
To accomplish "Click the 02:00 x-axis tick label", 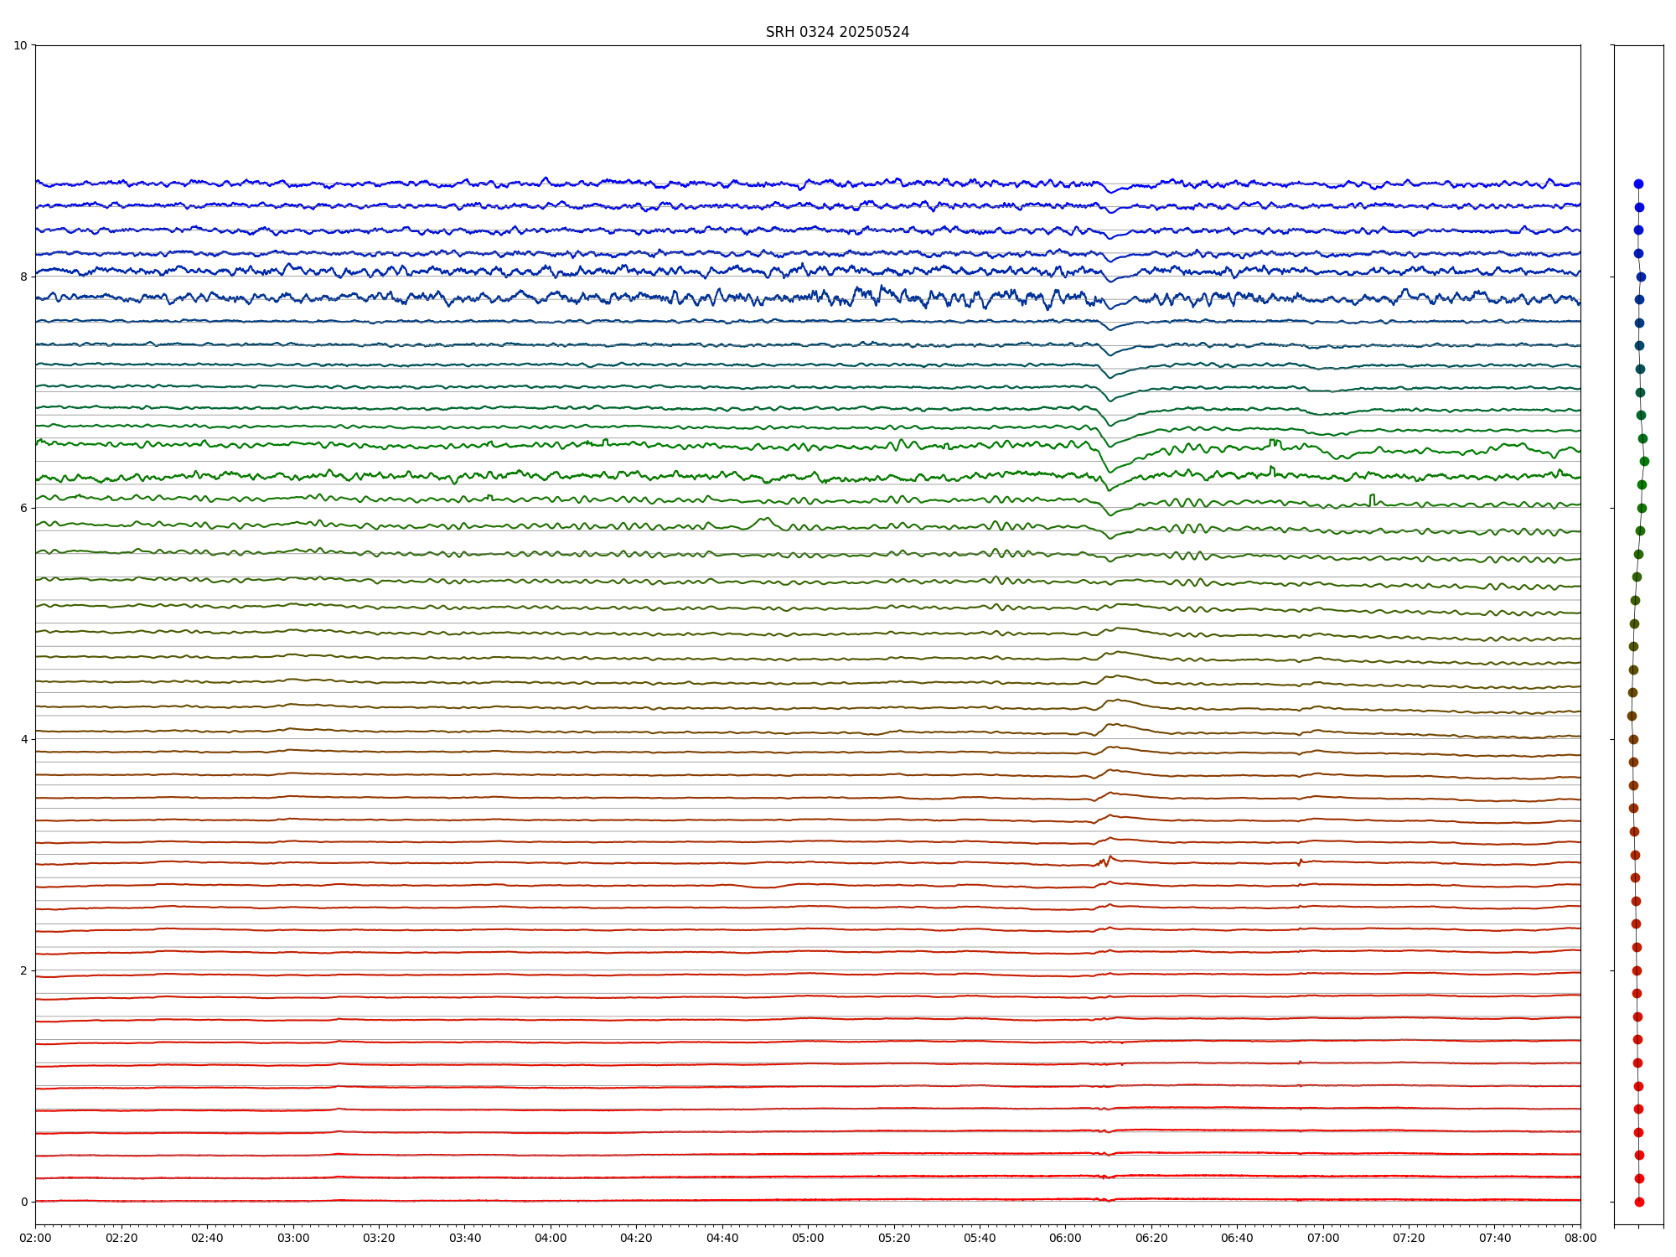I will point(35,1238).
